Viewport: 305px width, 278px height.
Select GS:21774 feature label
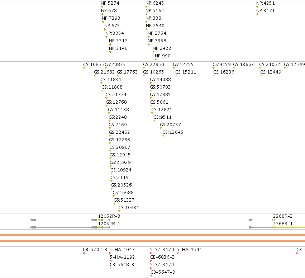tap(116, 95)
